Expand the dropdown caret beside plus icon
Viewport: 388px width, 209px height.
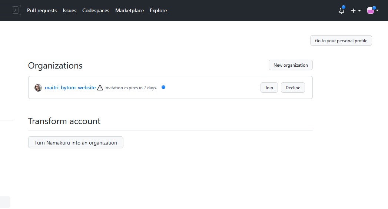(359, 11)
